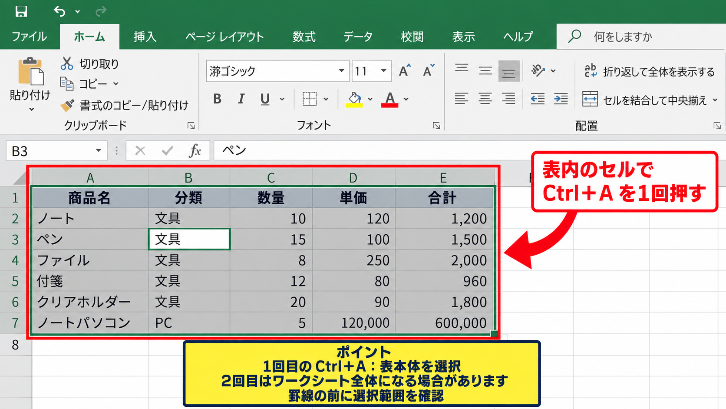The image size is (726, 409).
Task: Click セルを結合して中央揃え merge button
Action: point(645,100)
